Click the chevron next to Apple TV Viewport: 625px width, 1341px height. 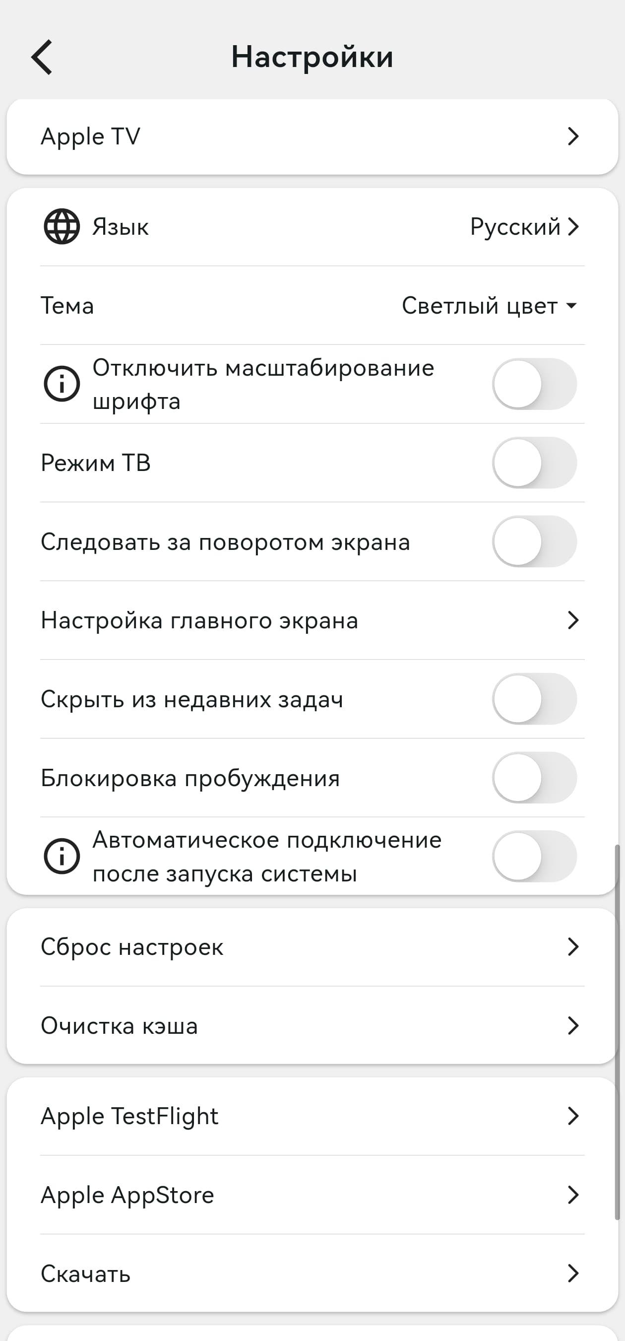[x=574, y=136]
